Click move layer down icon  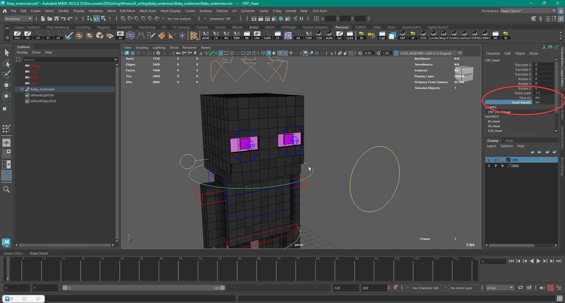[x=540, y=152]
